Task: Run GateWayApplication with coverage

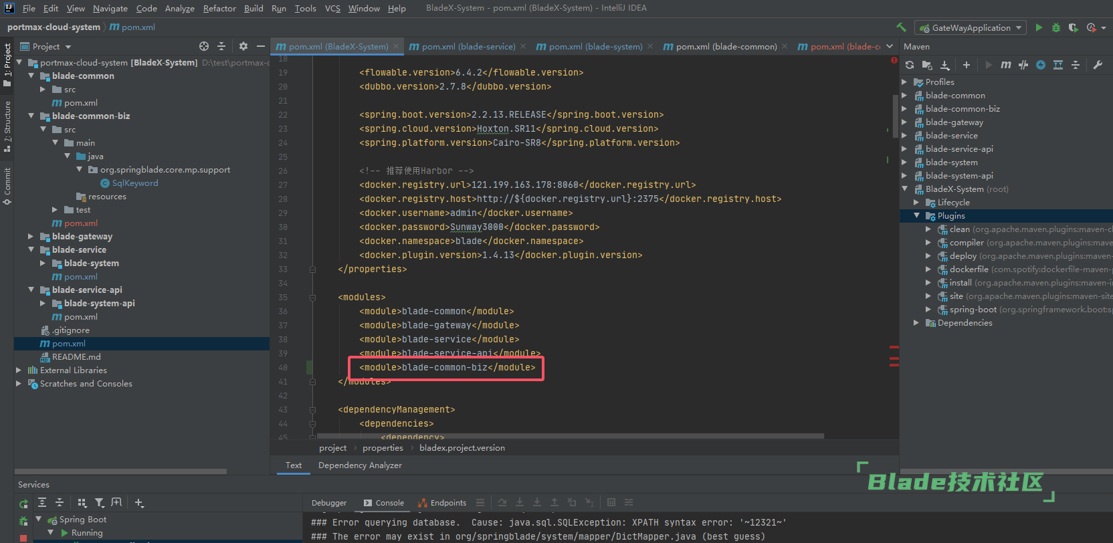Action: pyautogui.click(x=1073, y=27)
